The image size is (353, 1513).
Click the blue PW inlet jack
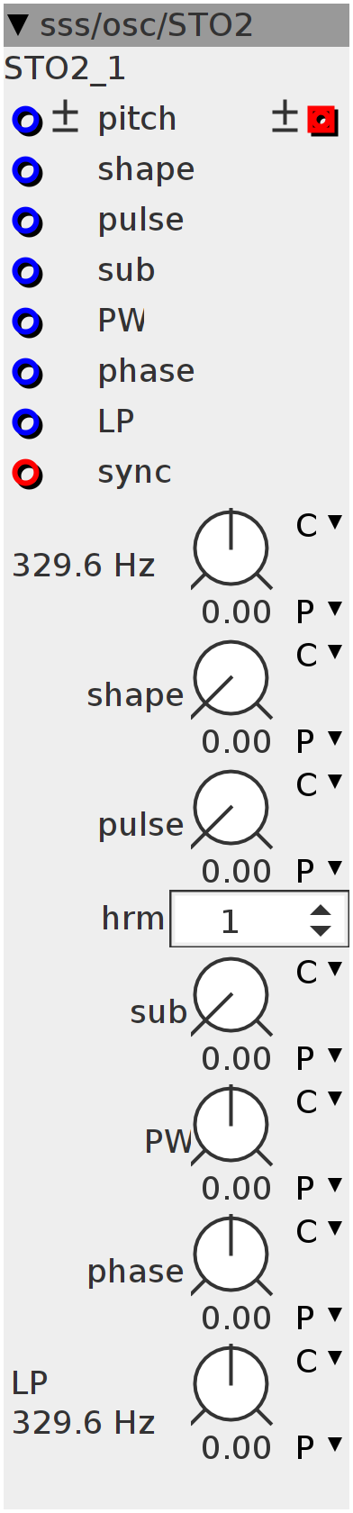click(27, 322)
